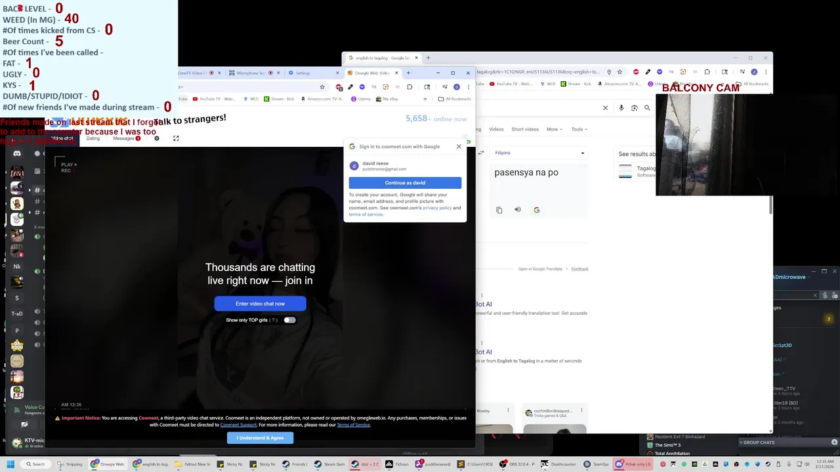The image size is (840, 472).
Task: Click the location pin in Google window address bar
Action: click(x=609, y=72)
